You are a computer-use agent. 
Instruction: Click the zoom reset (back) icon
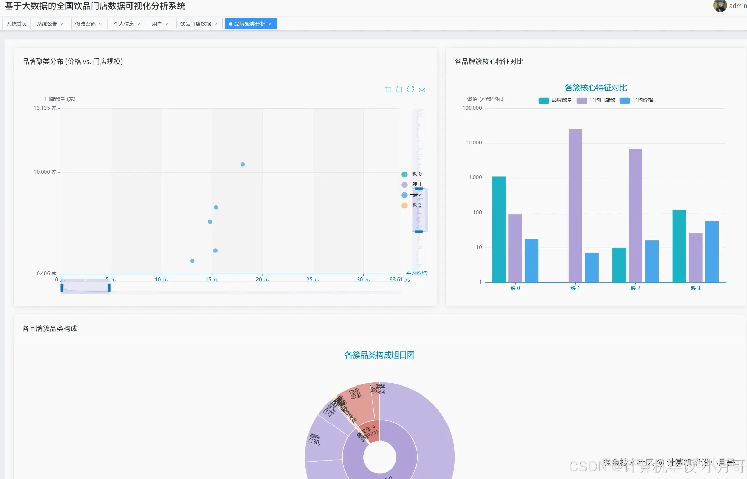click(x=399, y=89)
